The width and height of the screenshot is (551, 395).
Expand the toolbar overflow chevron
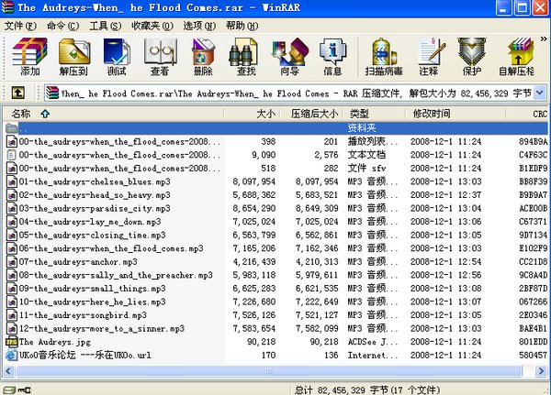click(x=544, y=38)
